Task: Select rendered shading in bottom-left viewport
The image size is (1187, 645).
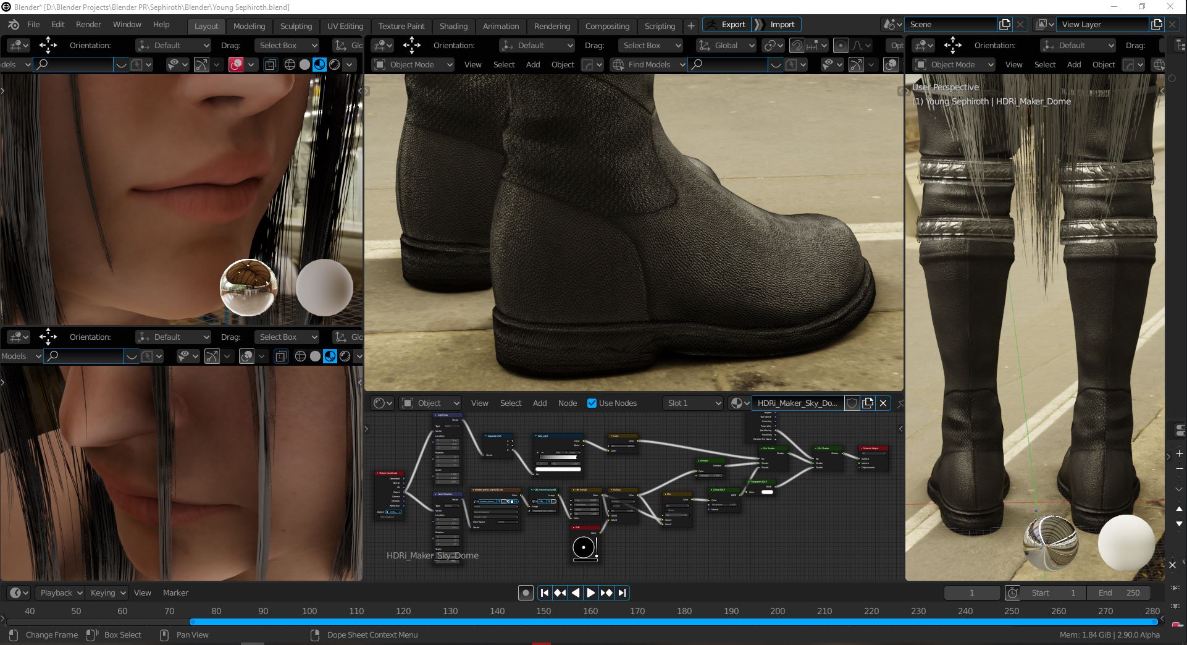Action: (x=345, y=356)
